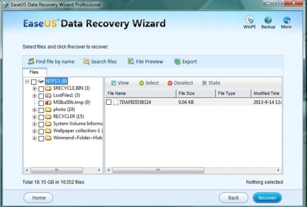Viewport: 307px width, 207px height.
Task: Click the Export toolbar item
Action: [x=186, y=62]
